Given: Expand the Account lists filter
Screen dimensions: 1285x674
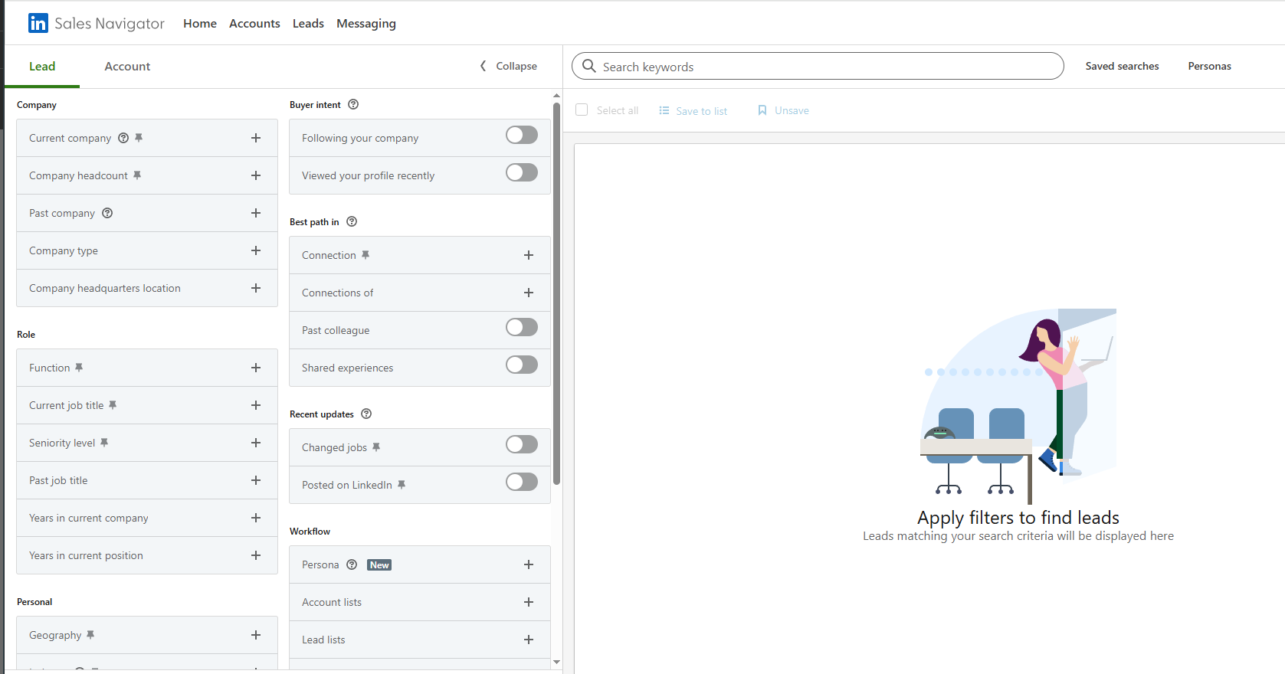Looking at the screenshot, I should click(529, 602).
